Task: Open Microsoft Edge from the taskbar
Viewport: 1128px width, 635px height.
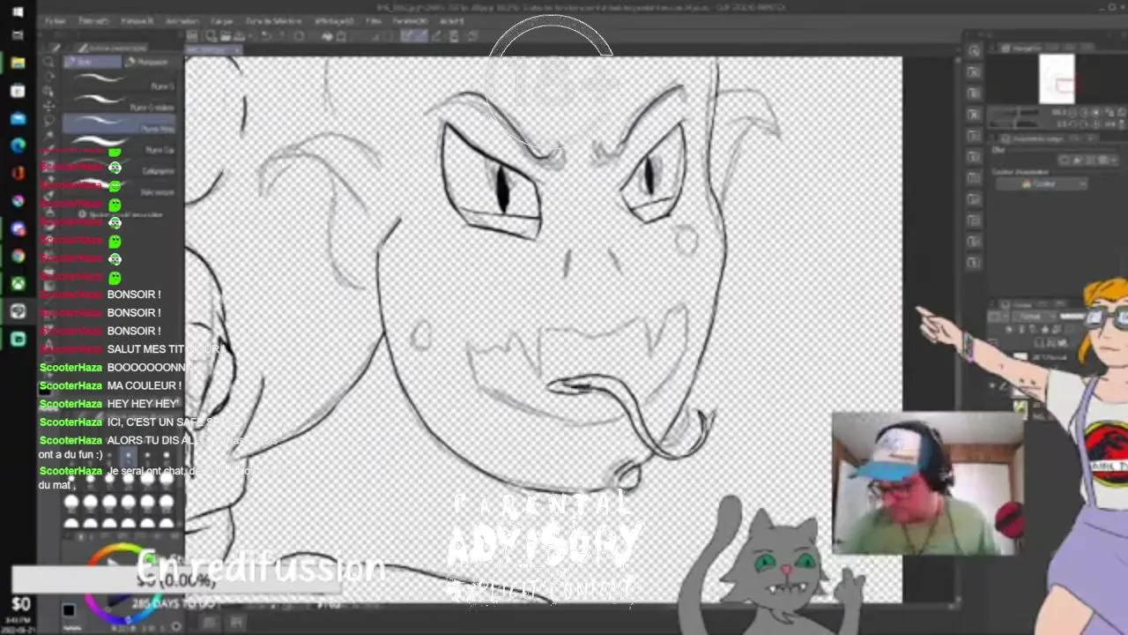Action: pos(19,146)
